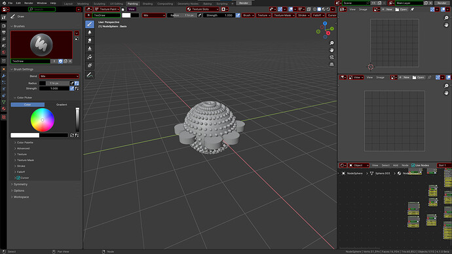452x254 pixels.
Task: Open the Material properties tab icon
Action: tap(4, 109)
